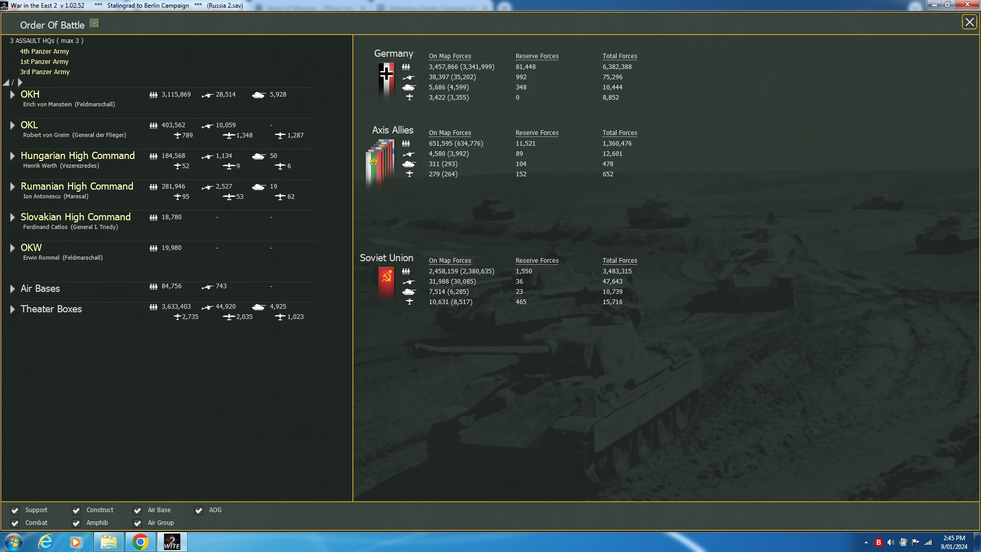Click the OKH tank count icon
This screenshot has width=981, height=552.
[259, 95]
